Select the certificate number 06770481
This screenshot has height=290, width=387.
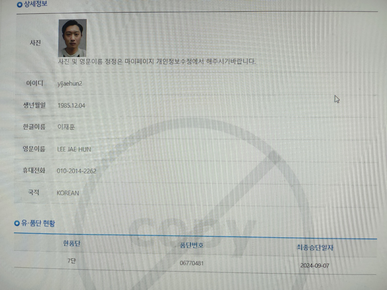tap(192, 263)
